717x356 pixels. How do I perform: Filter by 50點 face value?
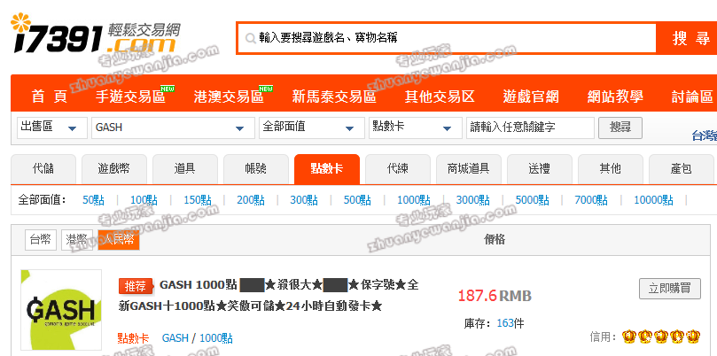[93, 200]
